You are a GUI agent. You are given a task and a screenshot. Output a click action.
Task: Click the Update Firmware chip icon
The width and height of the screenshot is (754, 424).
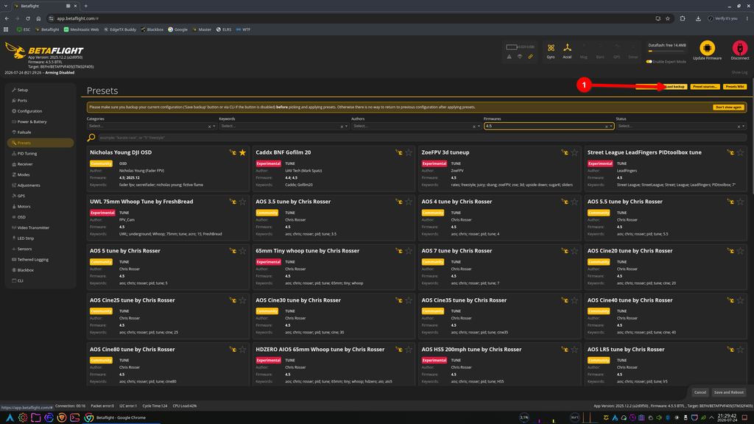707,48
